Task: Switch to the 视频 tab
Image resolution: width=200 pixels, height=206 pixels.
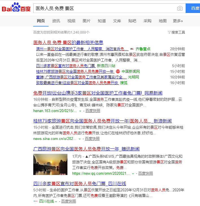Action: click(71, 21)
